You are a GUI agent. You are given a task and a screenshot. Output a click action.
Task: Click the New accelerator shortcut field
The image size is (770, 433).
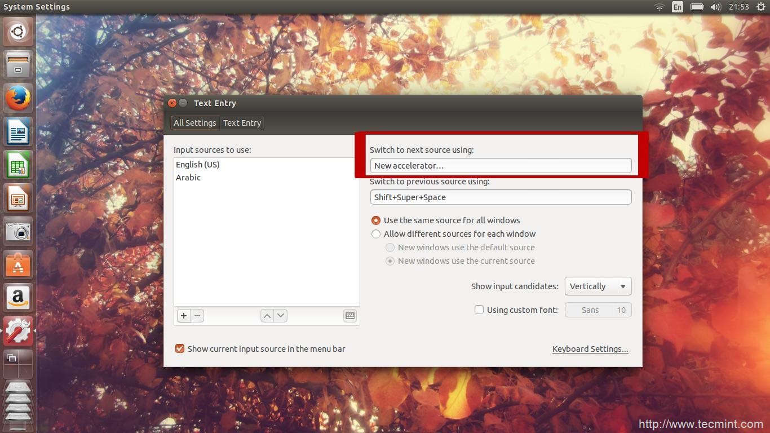point(501,166)
